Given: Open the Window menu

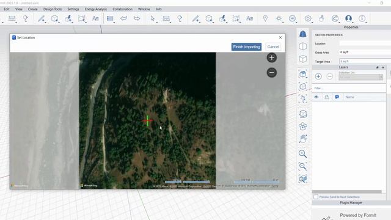Looking at the screenshot, I should (x=144, y=9).
